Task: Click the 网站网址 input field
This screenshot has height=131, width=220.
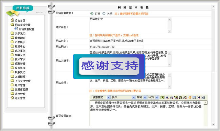Action: [x=116, y=47]
